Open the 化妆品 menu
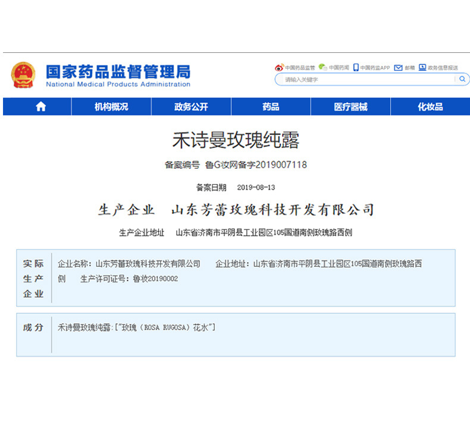The height and width of the screenshot is (425, 470). [430, 106]
